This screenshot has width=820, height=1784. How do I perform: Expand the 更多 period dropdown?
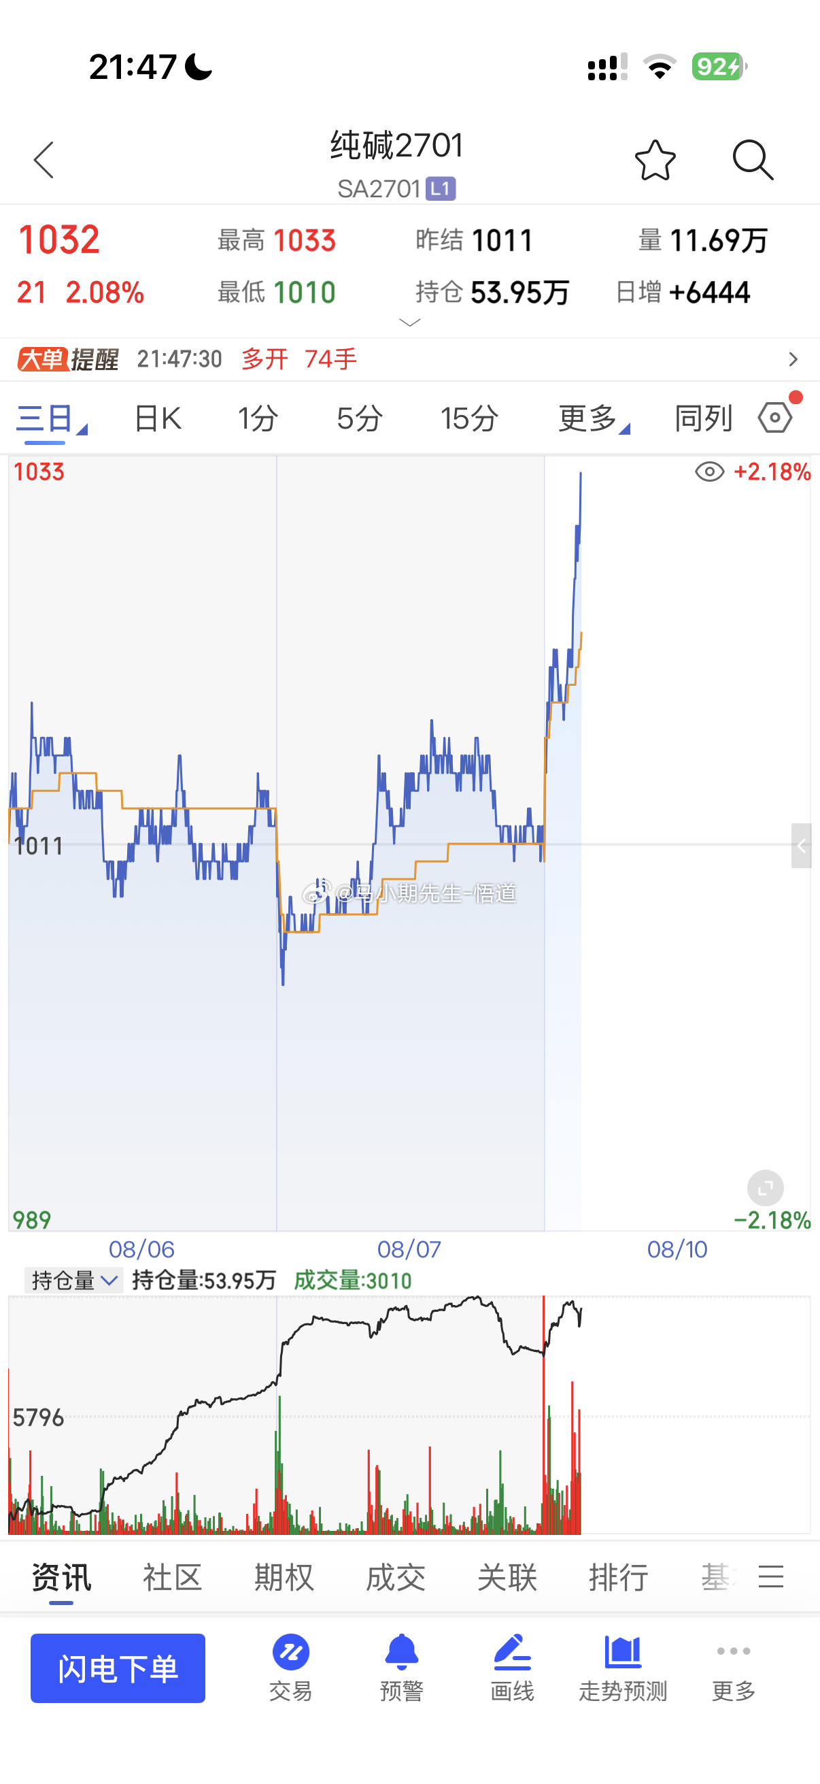pyautogui.click(x=594, y=418)
